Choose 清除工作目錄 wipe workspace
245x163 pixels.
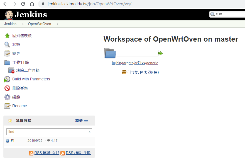pyautogui.click(x=28, y=70)
